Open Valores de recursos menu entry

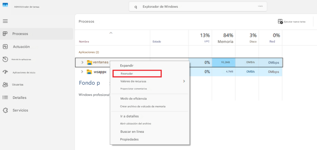point(133,81)
